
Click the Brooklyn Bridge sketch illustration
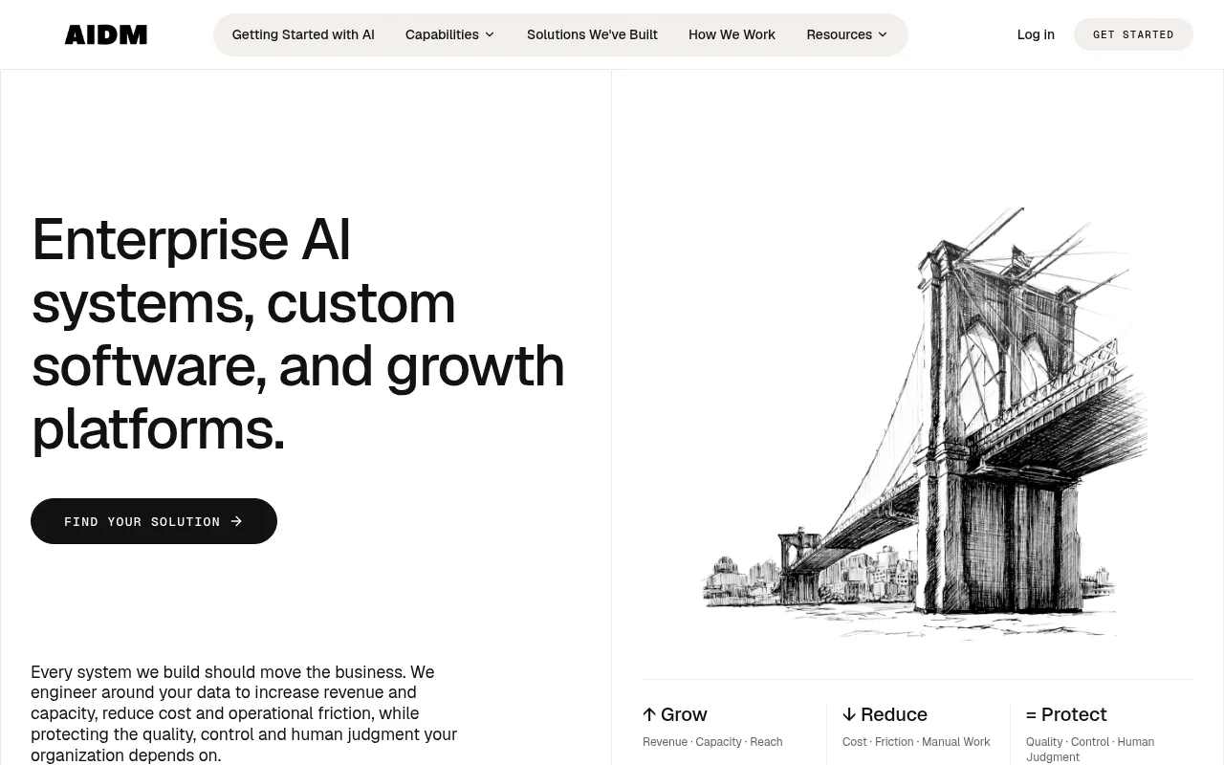coord(925,423)
